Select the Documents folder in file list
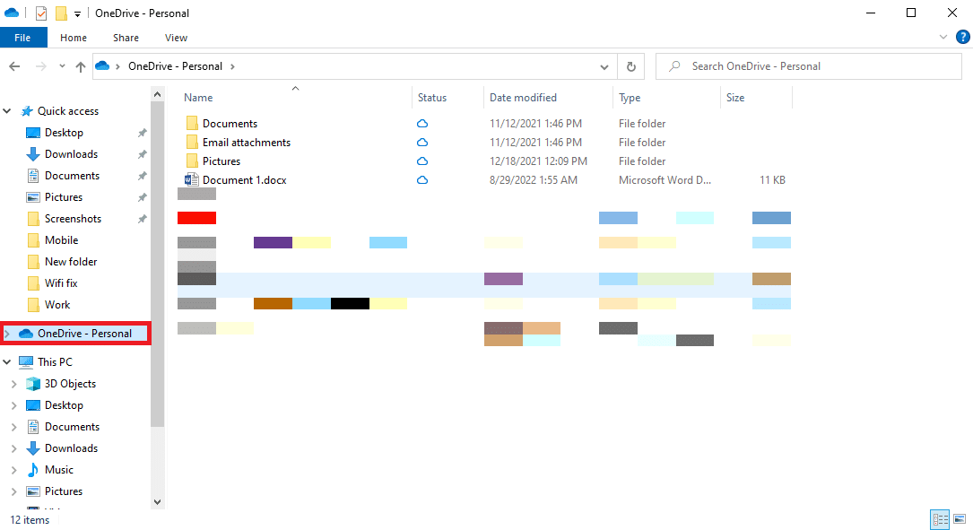This screenshot has width=973, height=530. (x=230, y=124)
